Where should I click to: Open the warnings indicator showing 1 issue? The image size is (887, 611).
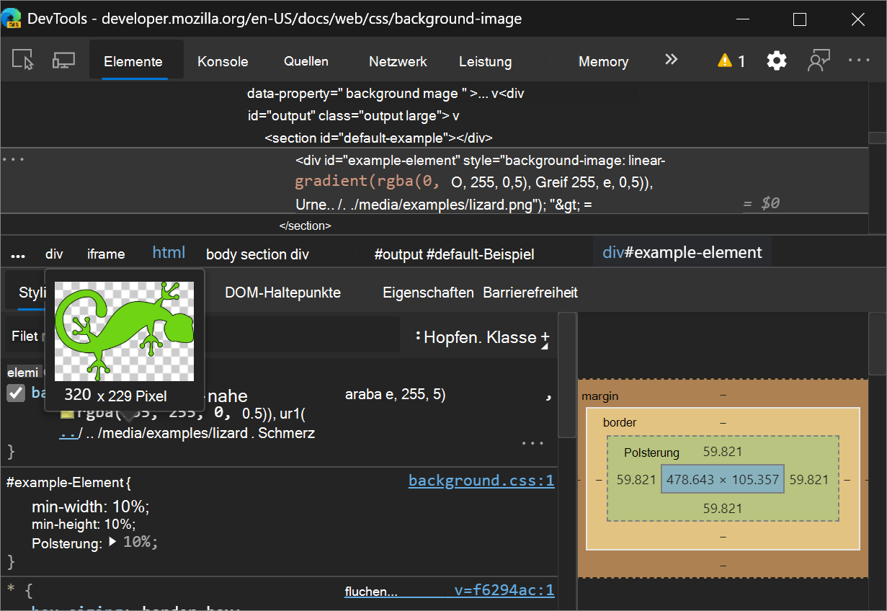pos(731,61)
